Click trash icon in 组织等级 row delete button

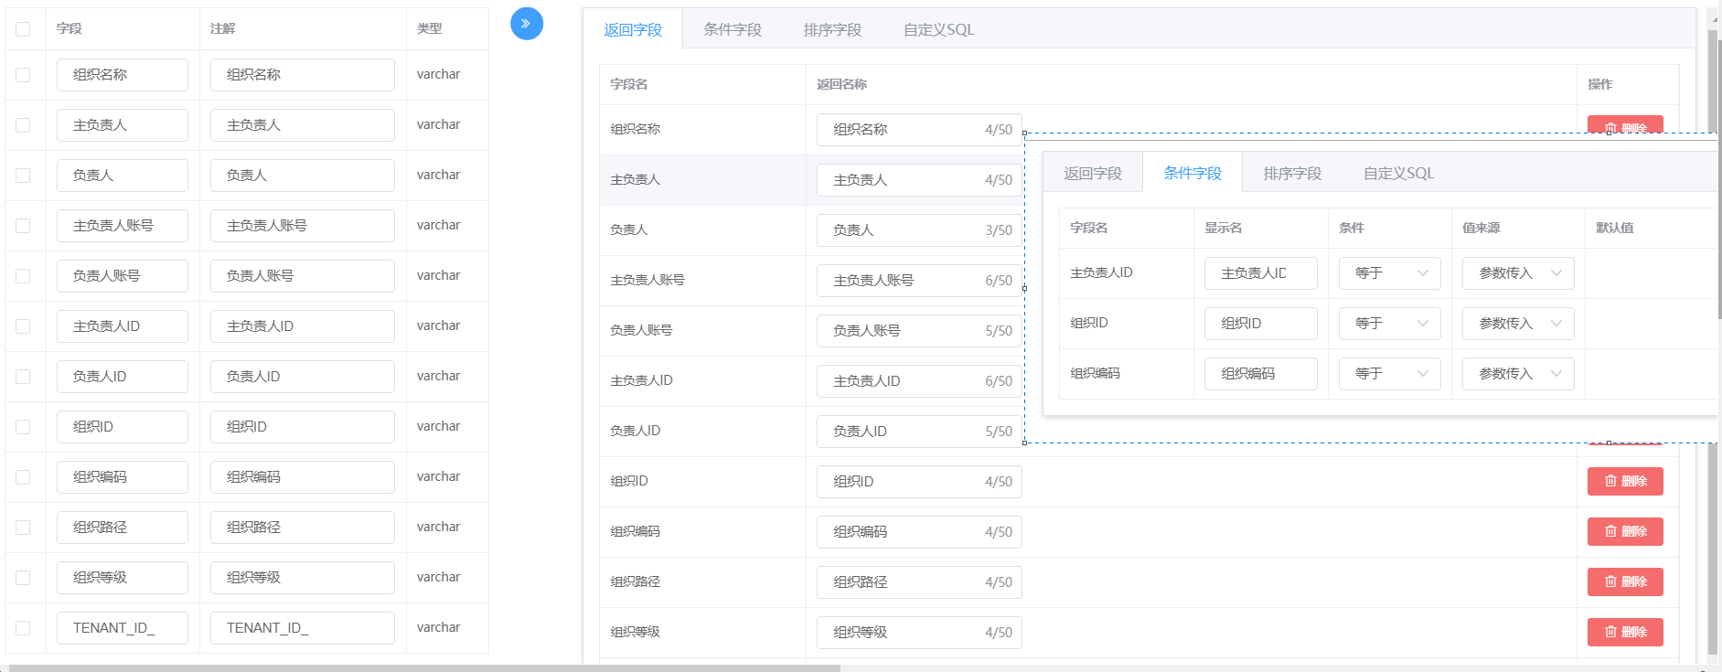tap(1610, 632)
